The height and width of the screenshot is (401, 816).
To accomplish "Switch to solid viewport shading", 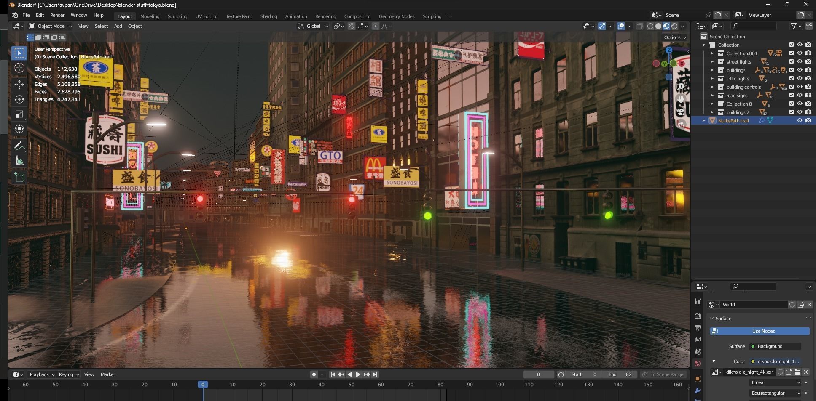I will pos(658,26).
